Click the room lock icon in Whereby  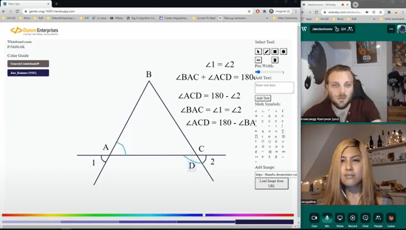coord(337,29)
